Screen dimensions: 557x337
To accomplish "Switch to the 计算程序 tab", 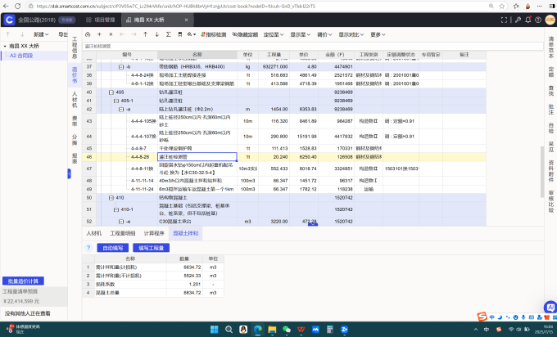I will click(x=154, y=233).
